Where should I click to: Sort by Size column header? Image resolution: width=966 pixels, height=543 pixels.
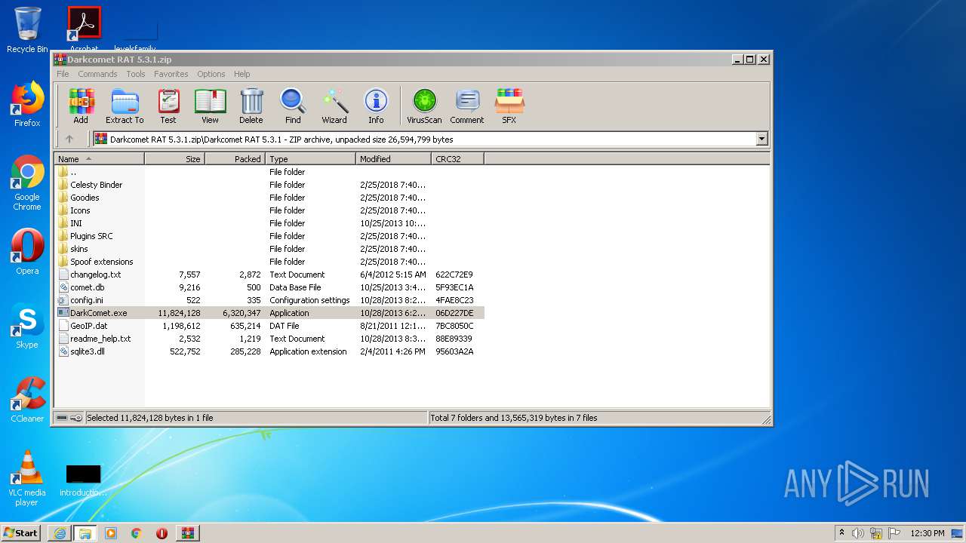174,159
